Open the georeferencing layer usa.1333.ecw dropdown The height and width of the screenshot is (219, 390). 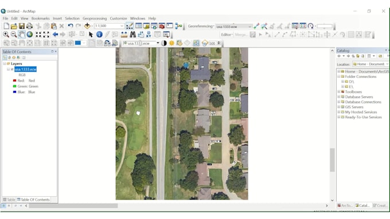coord(249,26)
